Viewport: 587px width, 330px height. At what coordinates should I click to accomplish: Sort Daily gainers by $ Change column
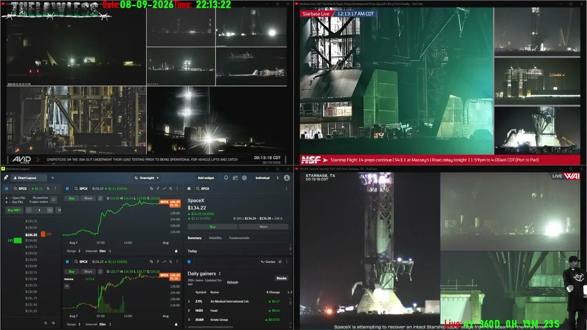pos(273,292)
